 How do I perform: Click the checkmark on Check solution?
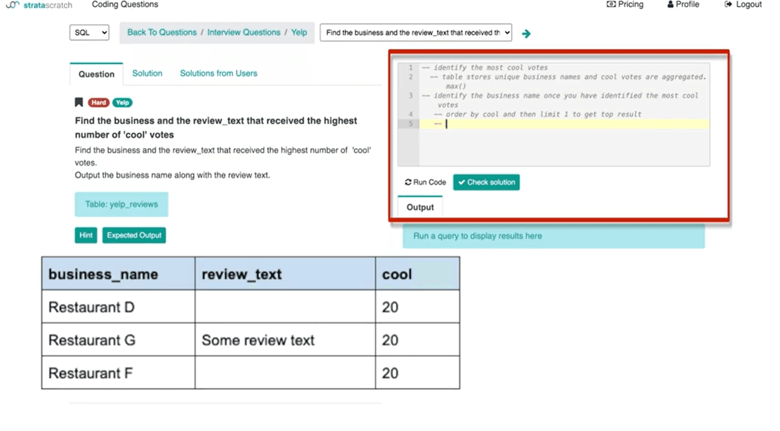tap(461, 182)
